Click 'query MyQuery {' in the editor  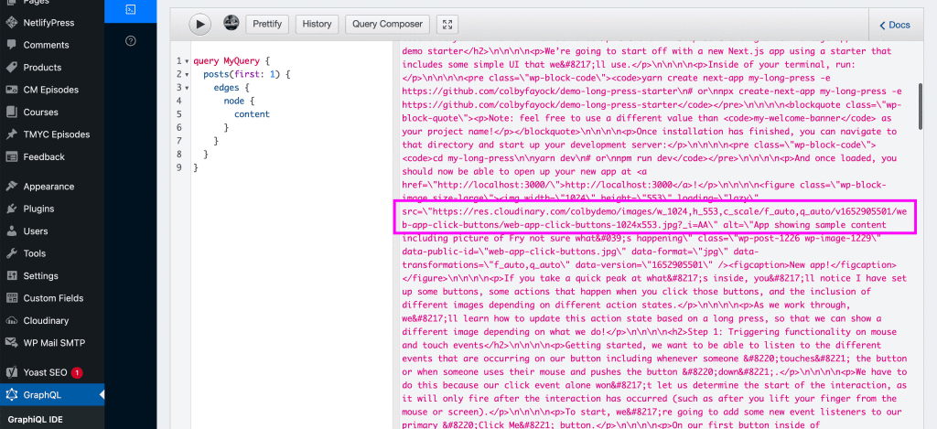(232, 61)
